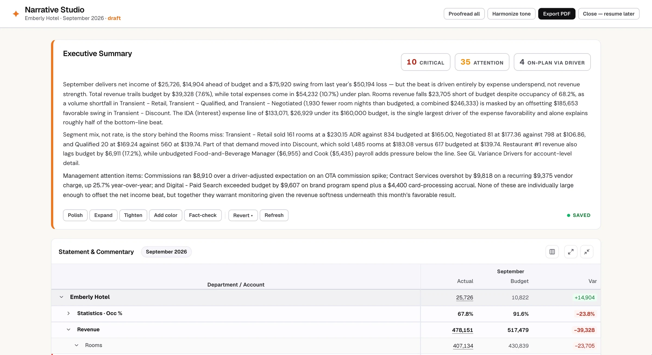Click the SAVED status indicator
Screen dimensions: 652x355
pos(579,215)
